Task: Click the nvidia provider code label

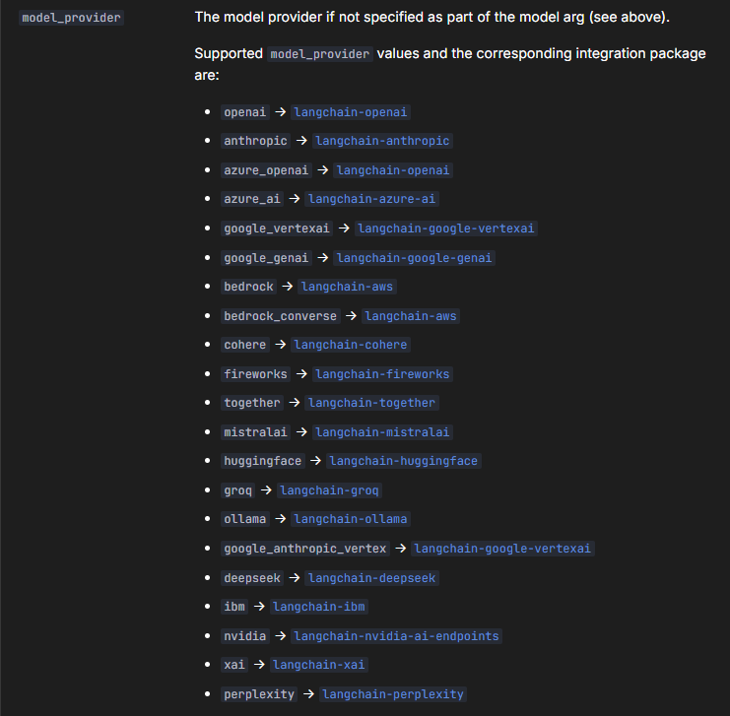Action: pos(245,636)
